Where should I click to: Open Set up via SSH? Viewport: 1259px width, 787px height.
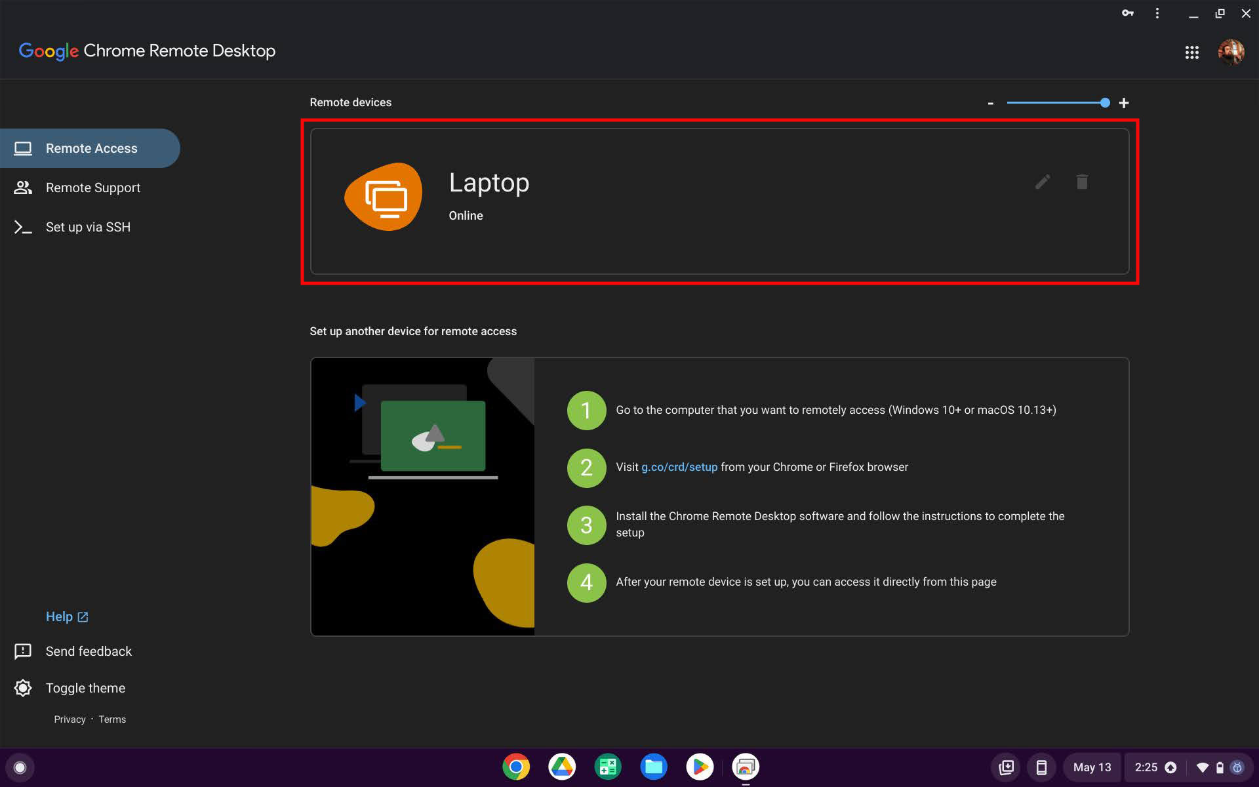[88, 227]
